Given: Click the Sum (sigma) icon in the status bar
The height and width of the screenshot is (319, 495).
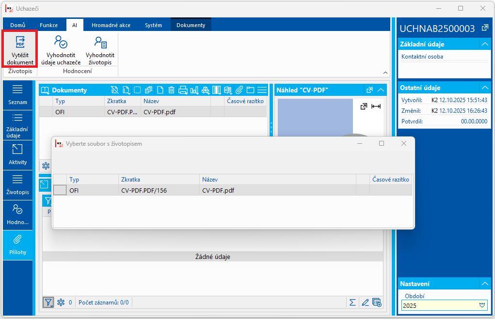Looking at the screenshot, I should click(x=352, y=303).
